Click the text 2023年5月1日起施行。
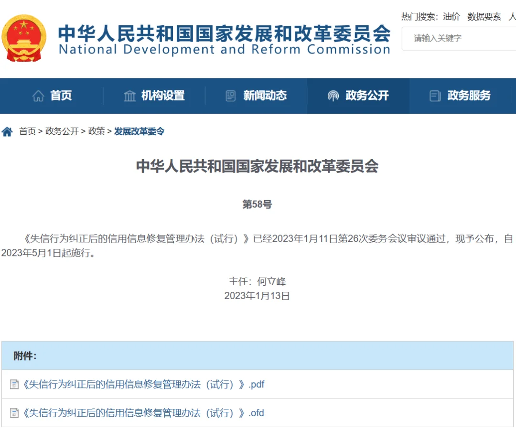 (48, 253)
